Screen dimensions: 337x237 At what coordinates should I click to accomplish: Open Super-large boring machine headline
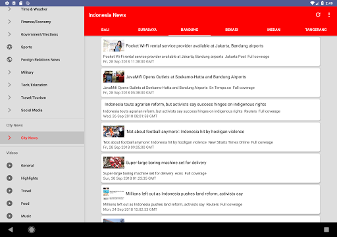tap(166, 163)
